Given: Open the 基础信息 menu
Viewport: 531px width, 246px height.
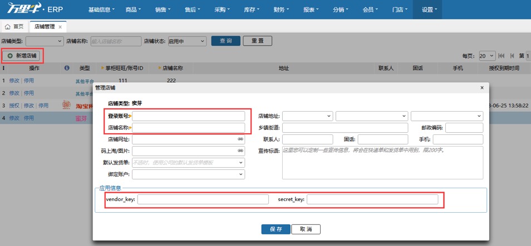Looking at the screenshot, I should click(102, 9).
